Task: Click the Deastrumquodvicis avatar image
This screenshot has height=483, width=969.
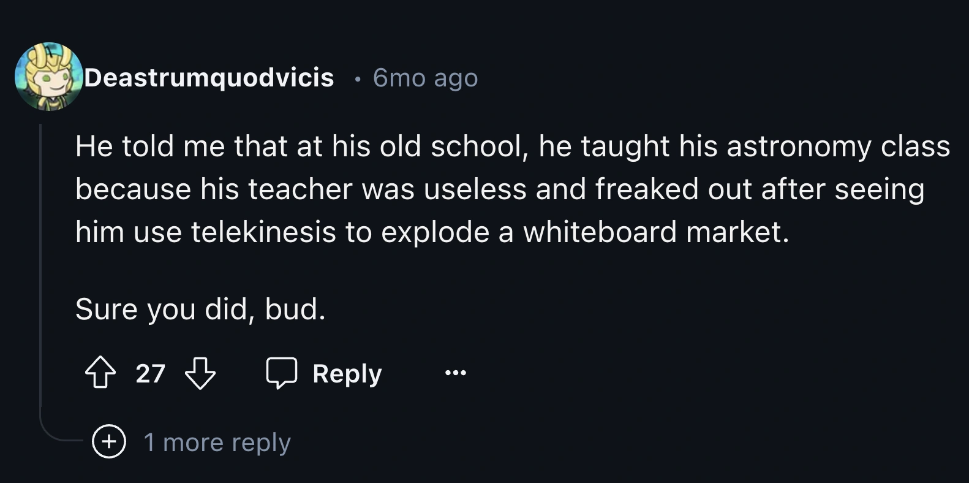Action: pyautogui.click(x=48, y=77)
